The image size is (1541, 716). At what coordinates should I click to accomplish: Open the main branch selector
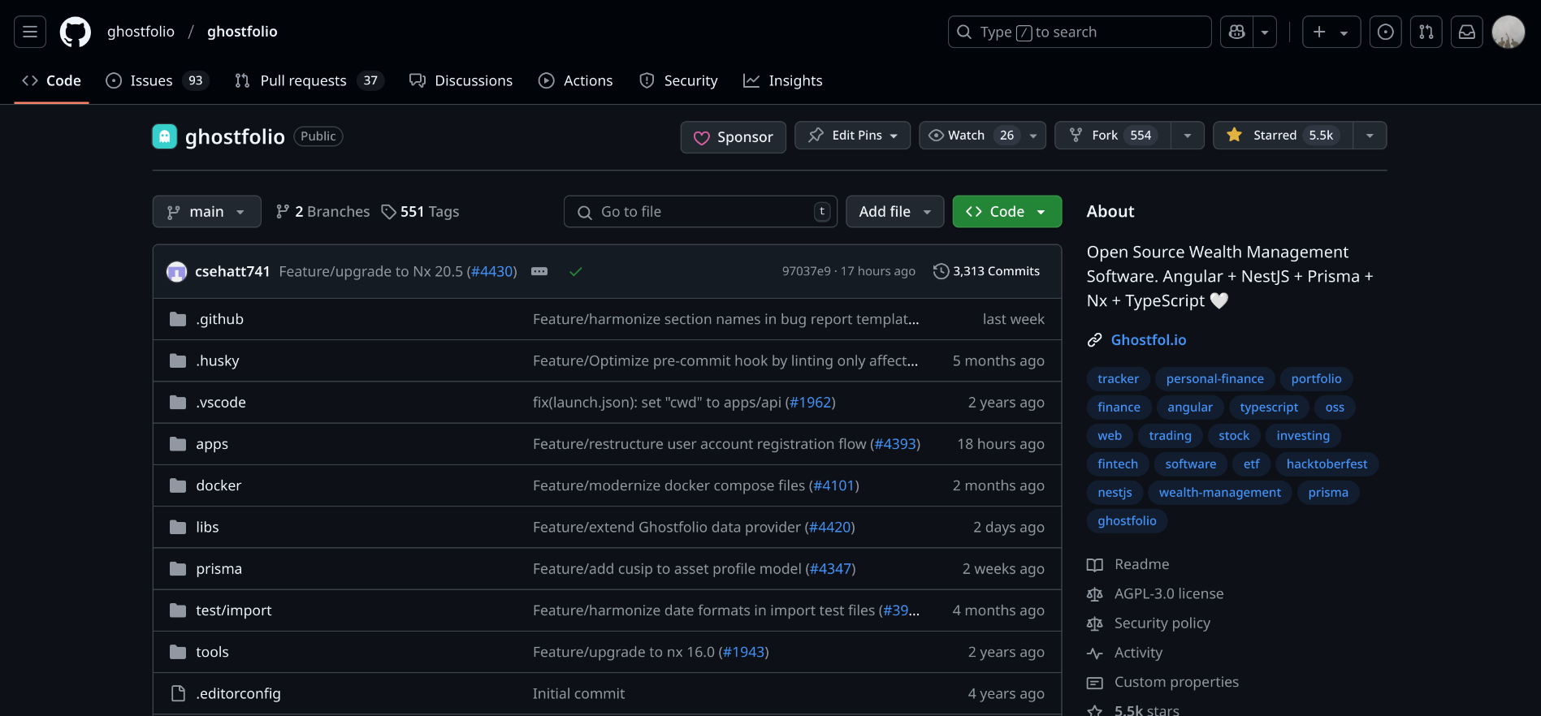point(206,212)
